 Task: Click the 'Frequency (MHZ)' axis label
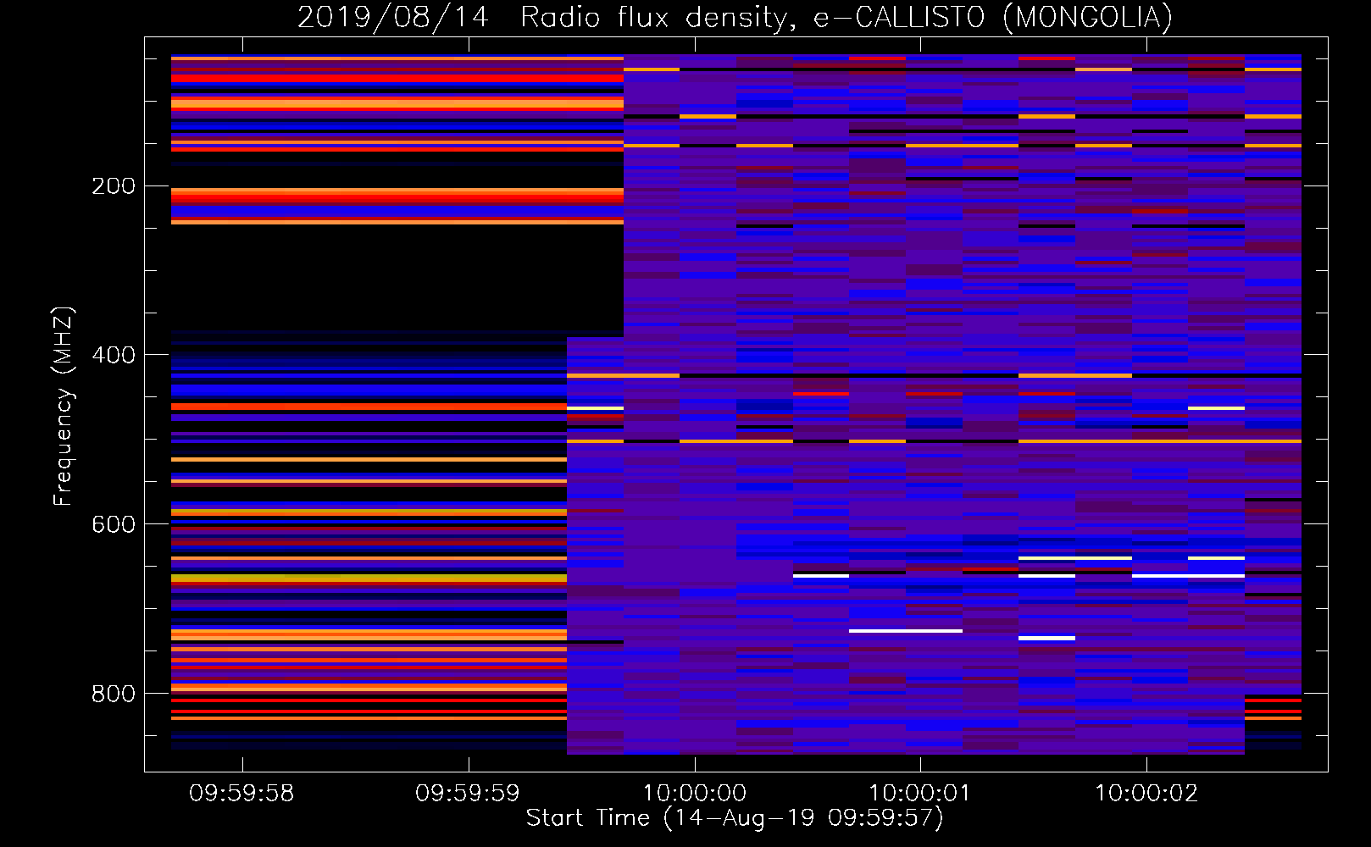click(64, 407)
